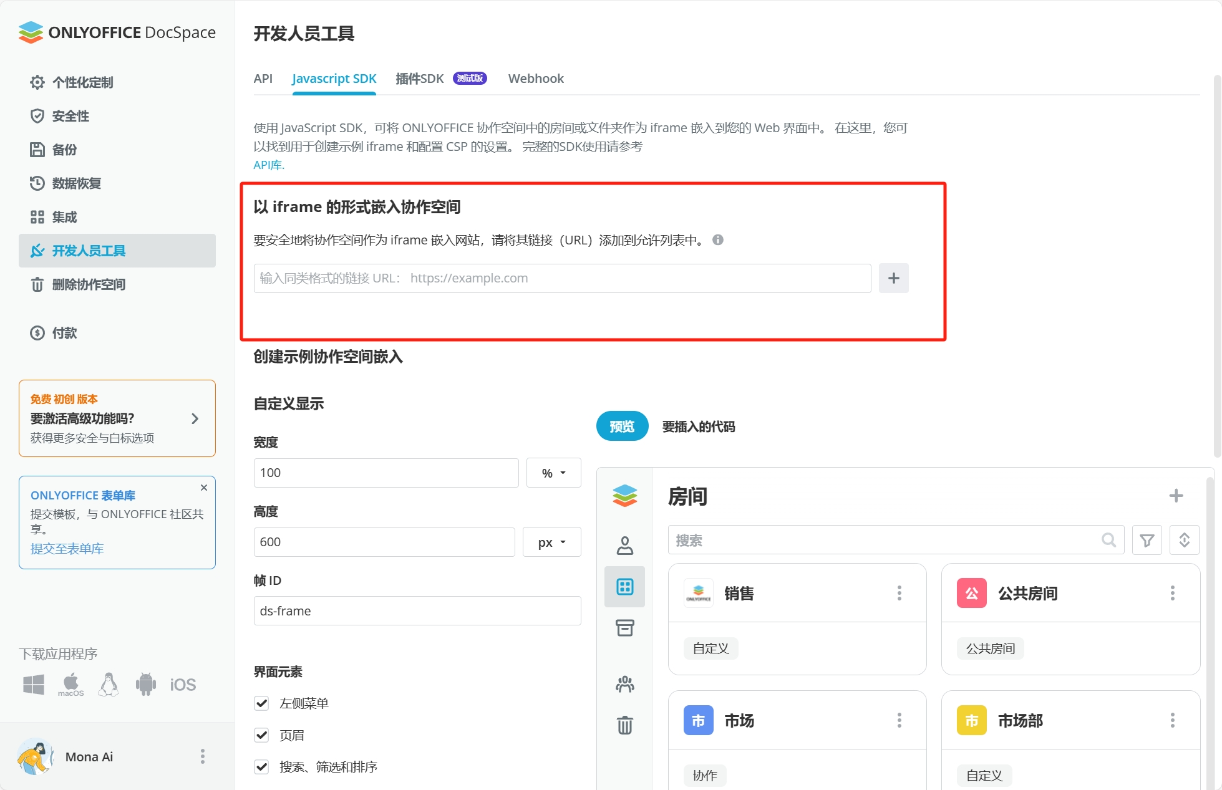This screenshot has width=1222, height=790.
Task: Open the 公共房间 room card
Action: pos(1070,619)
